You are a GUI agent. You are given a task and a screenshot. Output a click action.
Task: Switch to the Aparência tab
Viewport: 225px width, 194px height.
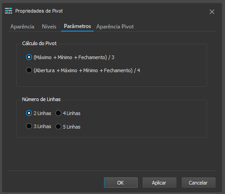pos(22,27)
